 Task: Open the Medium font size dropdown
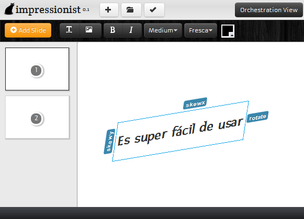[163, 30]
